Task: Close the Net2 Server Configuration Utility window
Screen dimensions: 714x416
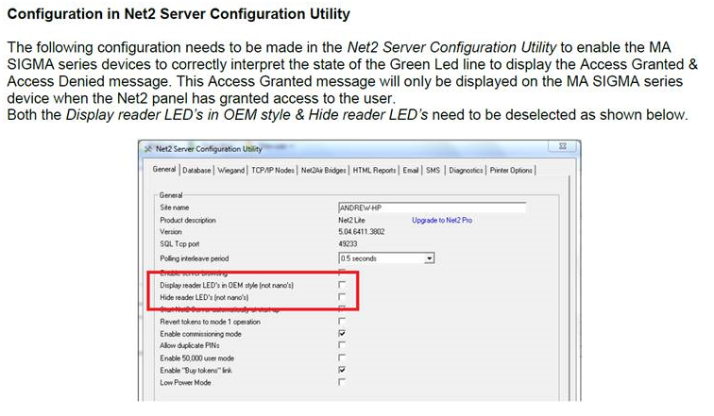Action: tap(563, 146)
